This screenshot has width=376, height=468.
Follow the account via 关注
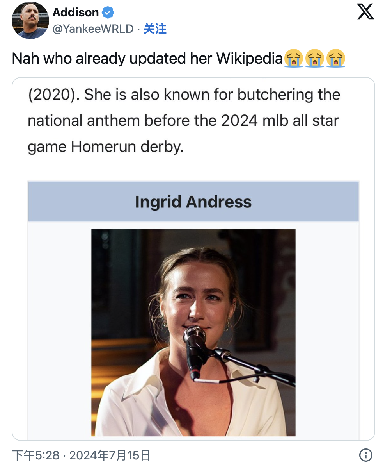coord(155,29)
